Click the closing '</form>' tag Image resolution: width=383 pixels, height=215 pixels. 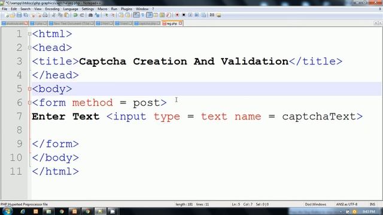coord(56,144)
